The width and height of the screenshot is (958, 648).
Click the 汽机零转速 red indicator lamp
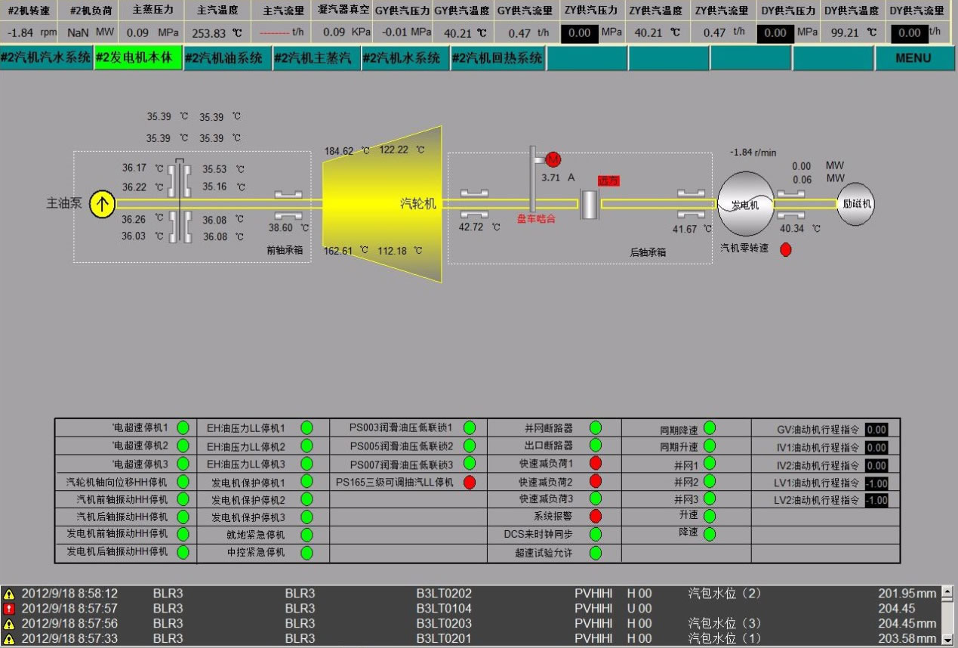(785, 249)
